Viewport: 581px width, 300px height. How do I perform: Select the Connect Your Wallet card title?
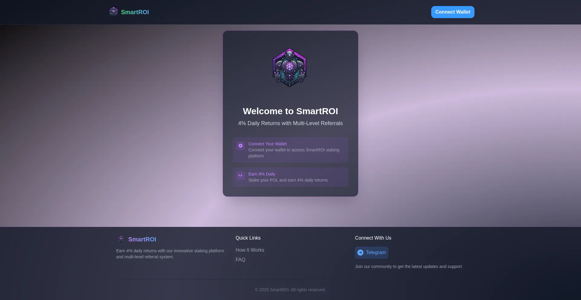(268, 144)
